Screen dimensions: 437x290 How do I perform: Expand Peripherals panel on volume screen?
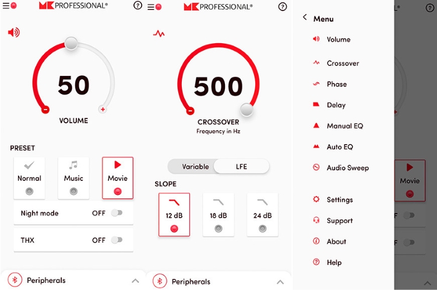point(135,281)
